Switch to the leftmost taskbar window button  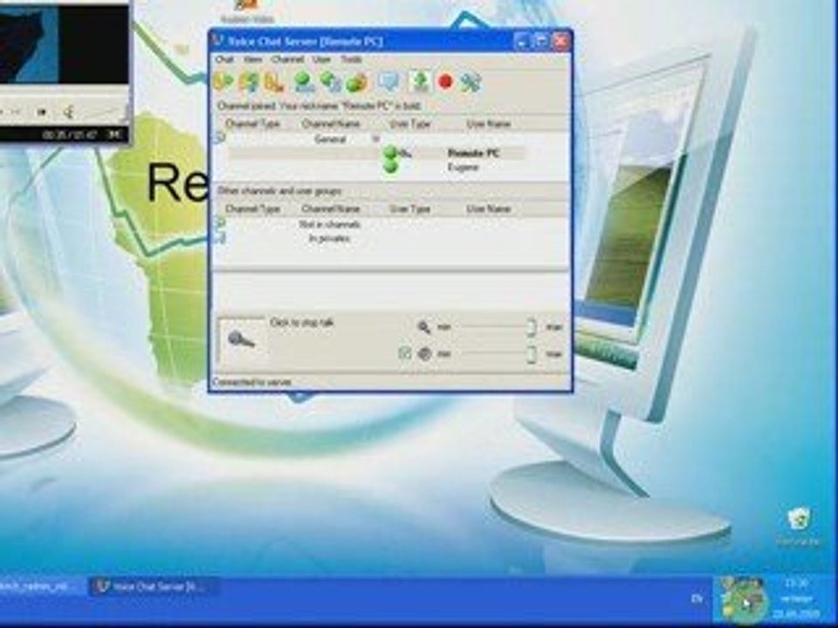point(42,586)
